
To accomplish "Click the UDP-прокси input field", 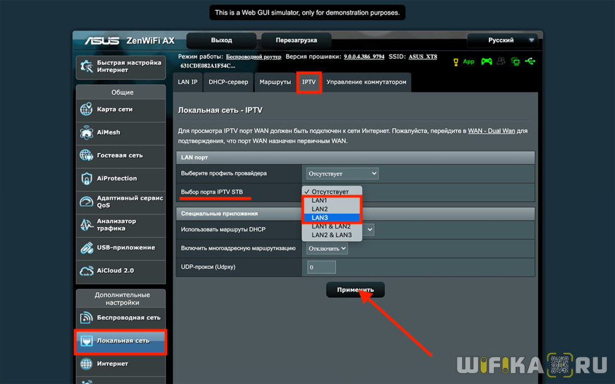I will tap(321, 268).
